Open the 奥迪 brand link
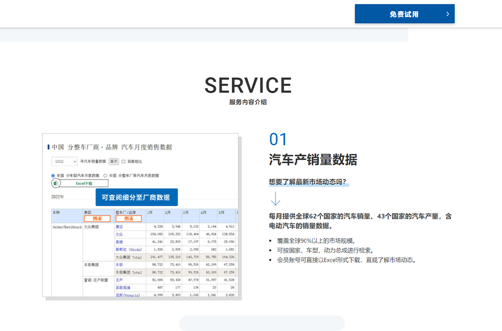 (x=119, y=242)
